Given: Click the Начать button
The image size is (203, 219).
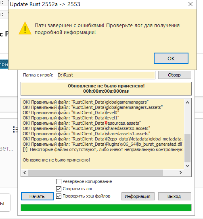Looking at the screenshot, I should tap(38, 196).
